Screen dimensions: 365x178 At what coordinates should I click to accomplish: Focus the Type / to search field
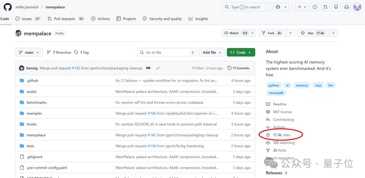tap(246, 7)
